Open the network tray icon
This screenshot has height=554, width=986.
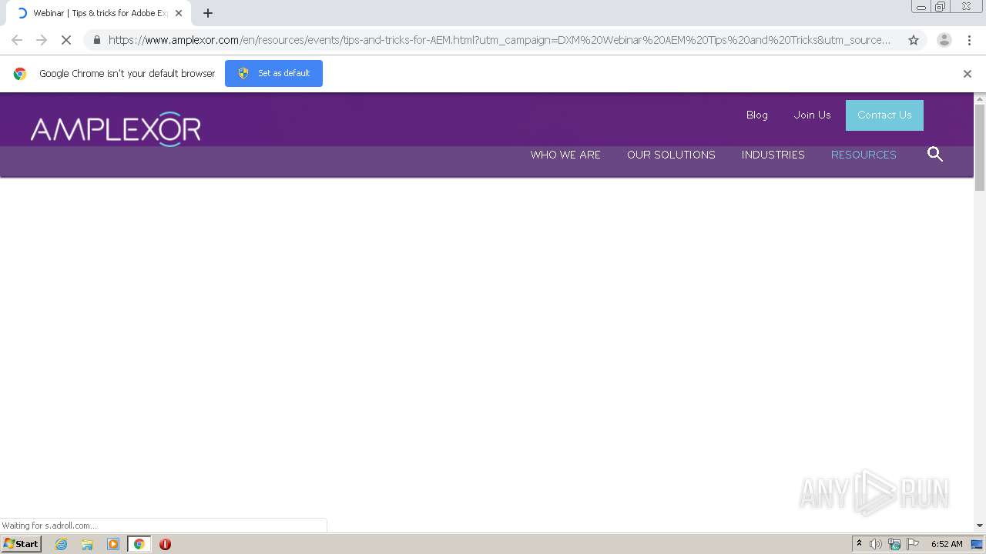(x=894, y=544)
